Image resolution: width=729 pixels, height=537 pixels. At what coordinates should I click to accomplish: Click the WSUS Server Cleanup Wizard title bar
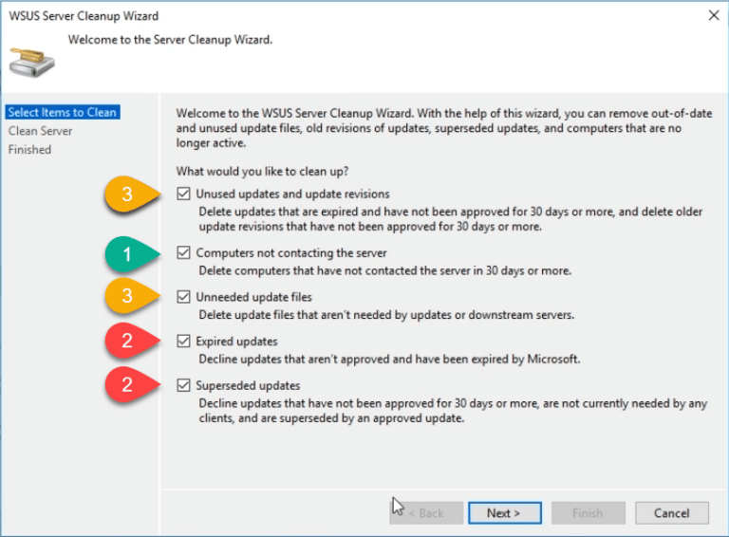point(285,15)
